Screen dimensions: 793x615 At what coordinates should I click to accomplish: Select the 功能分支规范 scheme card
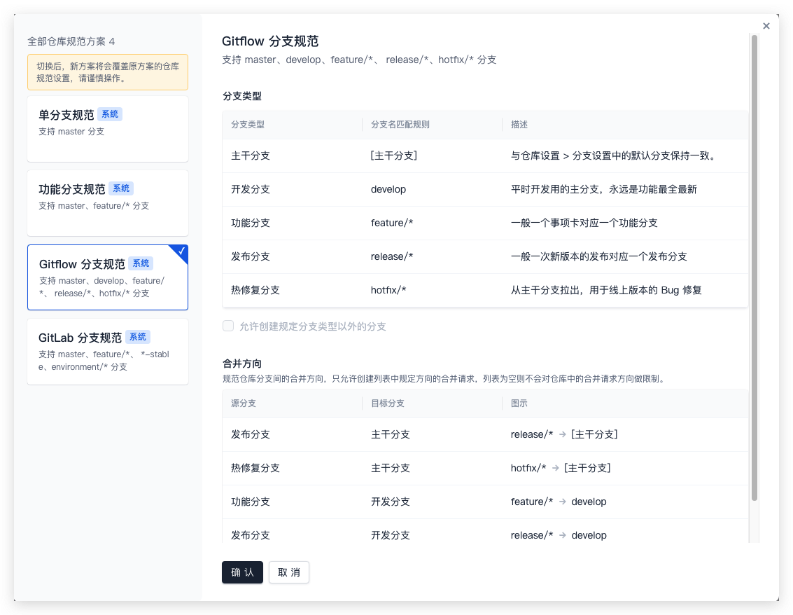(x=108, y=203)
